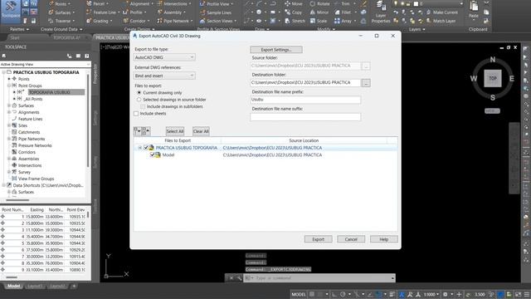The width and height of the screenshot is (531, 299).
Task: Click Make Current layer tool
Action: [442, 12]
